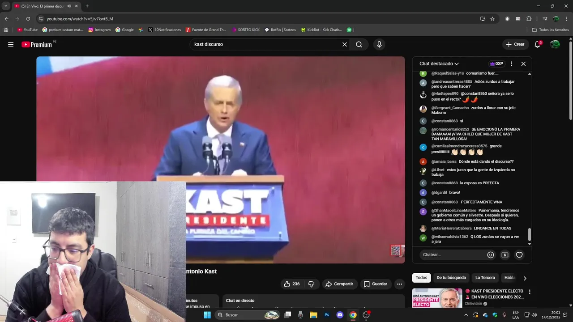Viewport: 573px width, 322px height.
Task: Open the chat emoji picker
Action: [491, 255]
